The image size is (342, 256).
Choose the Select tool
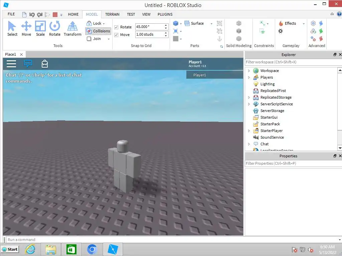[x=12, y=29]
